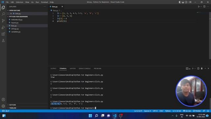Split the terminal panel
Image resolution: width=211 pixels, height=119 pixels.
tap(198, 68)
